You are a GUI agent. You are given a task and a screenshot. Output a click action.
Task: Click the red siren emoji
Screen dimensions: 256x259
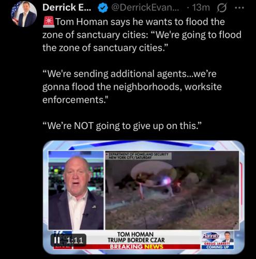[49, 22]
